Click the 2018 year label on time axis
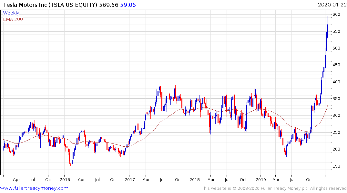This screenshot has width=347, height=193. tap(195, 180)
